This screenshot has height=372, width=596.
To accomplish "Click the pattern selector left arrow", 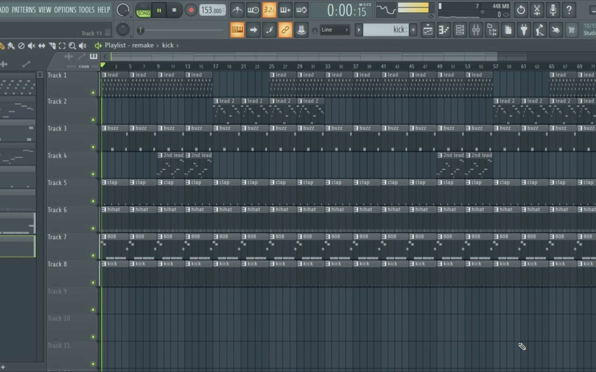I will (x=359, y=30).
